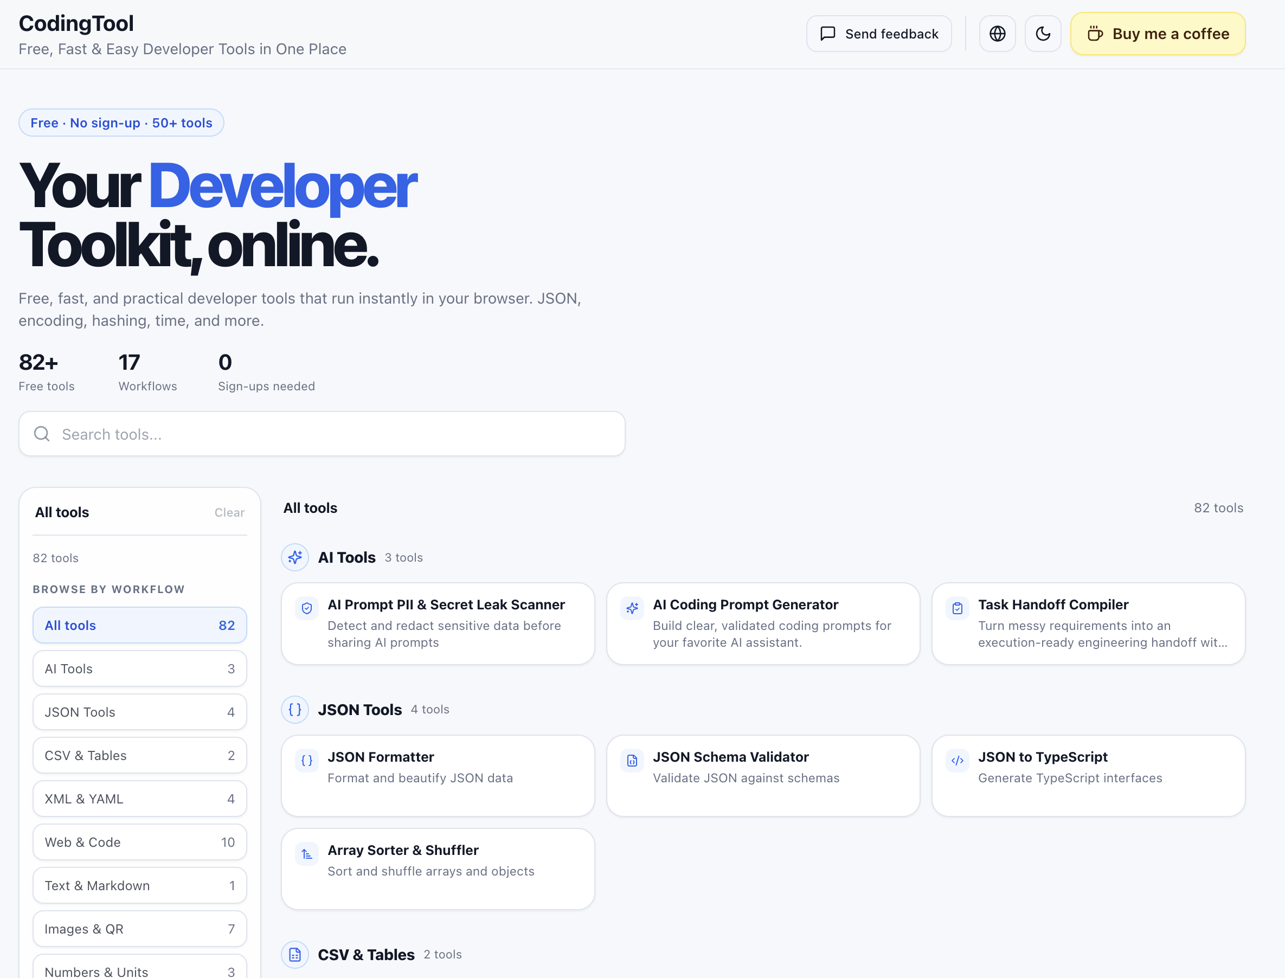This screenshot has height=978, width=1285.
Task: Filter tools by Text & Markdown
Action: click(140, 885)
